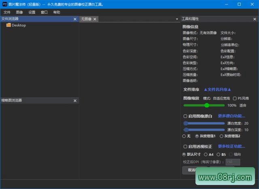The width and height of the screenshot is (259, 189).
Task: Click the 漂白宽度: 20 value text
Action: pyautogui.click(x=238, y=124)
